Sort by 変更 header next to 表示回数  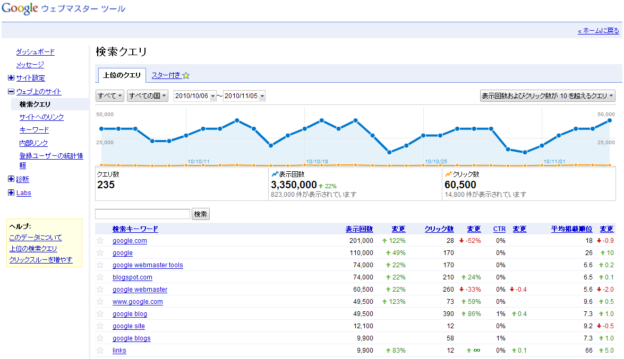tap(398, 229)
